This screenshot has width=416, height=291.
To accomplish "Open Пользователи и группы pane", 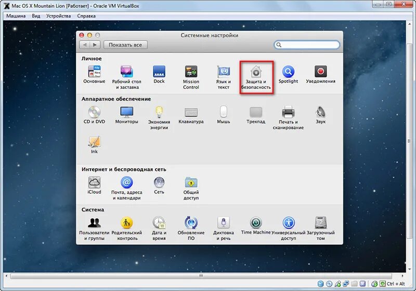I will (94, 229).
